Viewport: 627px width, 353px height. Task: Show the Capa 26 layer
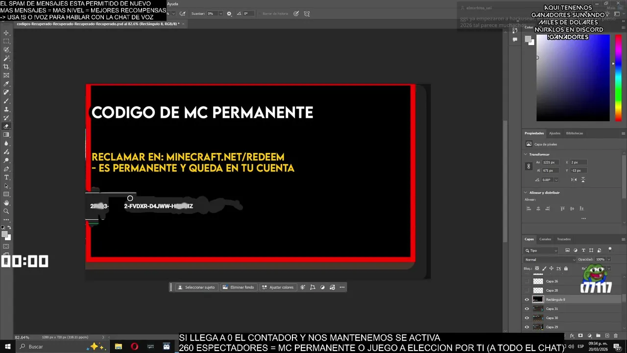[527, 281]
